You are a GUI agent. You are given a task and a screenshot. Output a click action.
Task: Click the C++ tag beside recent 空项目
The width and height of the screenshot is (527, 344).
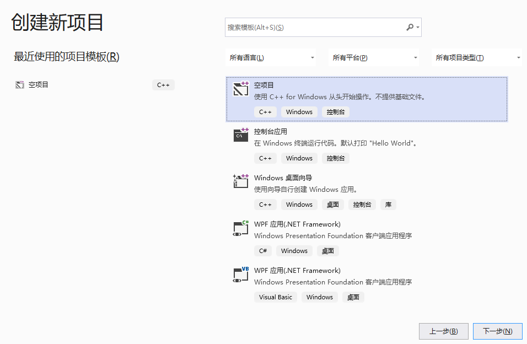[x=163, y=85]
